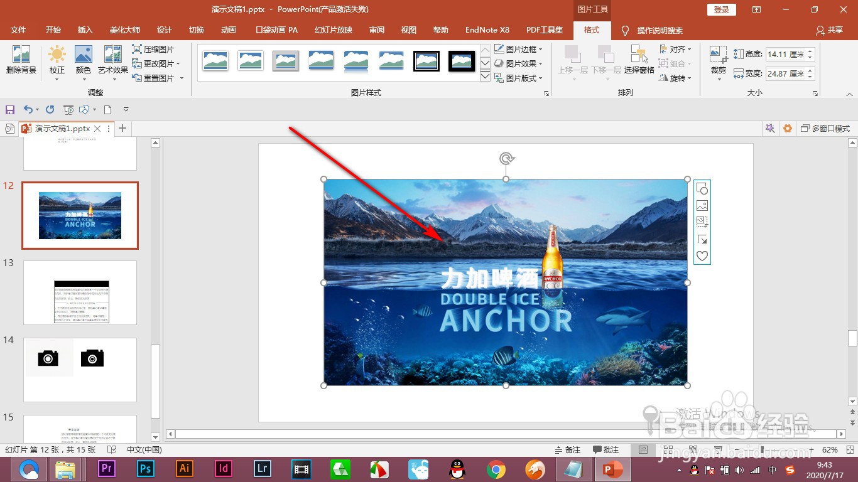Open the Picture Border (图片边框) dropdown
The image size is (858, 482).
pos(518,49)
